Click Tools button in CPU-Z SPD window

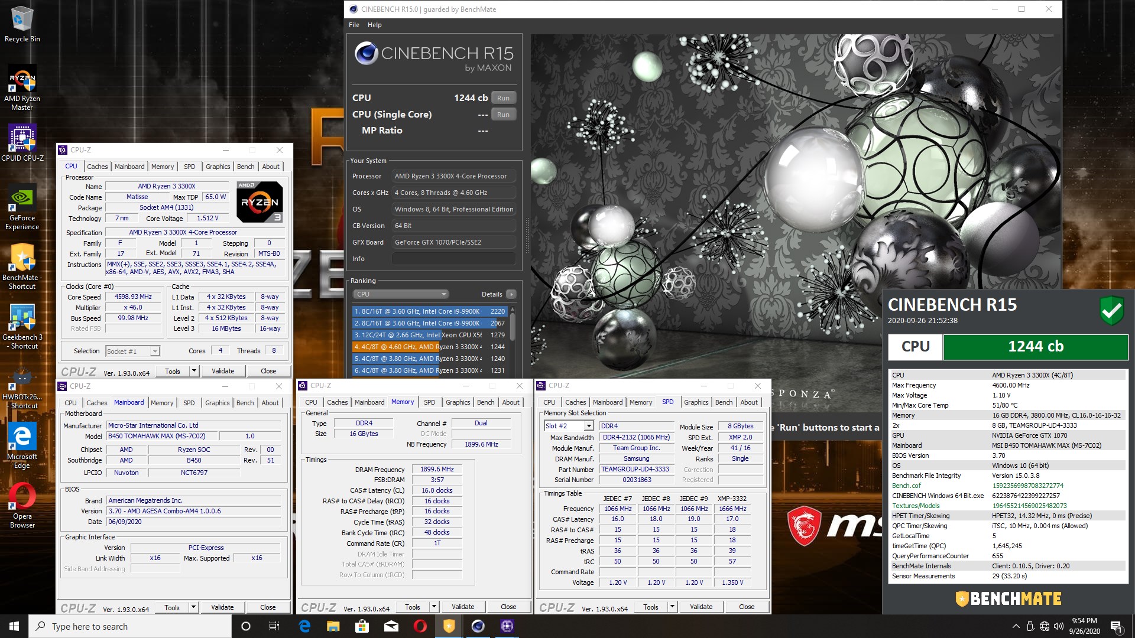tap(651, 607)
